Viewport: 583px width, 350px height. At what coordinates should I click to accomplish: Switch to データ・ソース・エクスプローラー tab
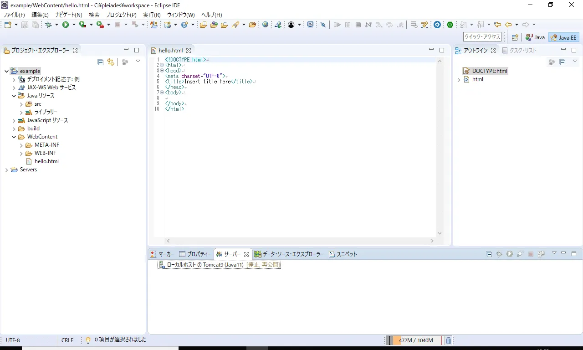[289, 254]
